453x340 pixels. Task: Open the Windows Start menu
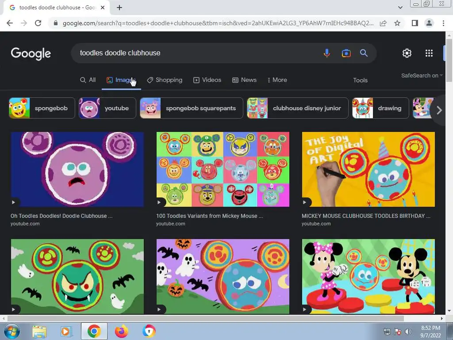point(12,331)
